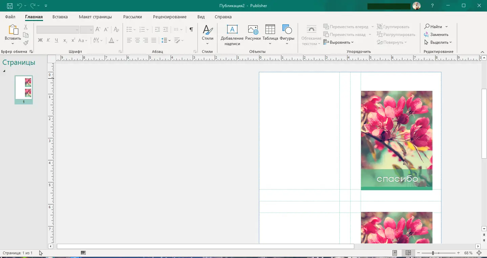This screenshot has height=258, width=487.
Task: Open the Clipboard (Буфер обмена) dialog launcher
Action: 31,52
